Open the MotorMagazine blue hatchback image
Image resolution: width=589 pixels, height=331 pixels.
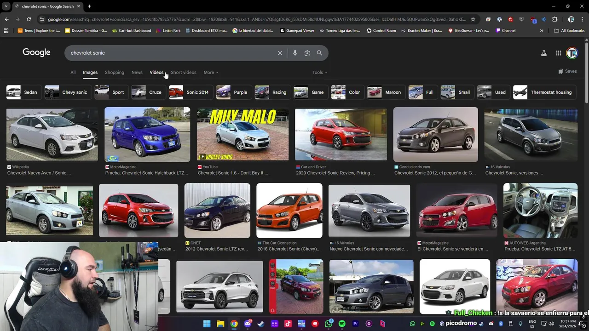pos(147,134)
